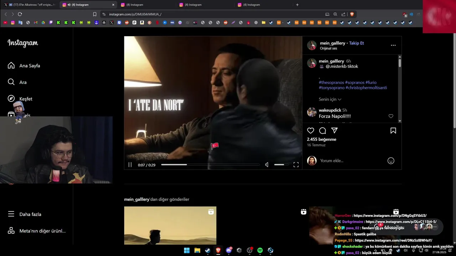The width and height of the screenshot is (456, 256).
Task: Click the address bar URL
Action: 135,14
